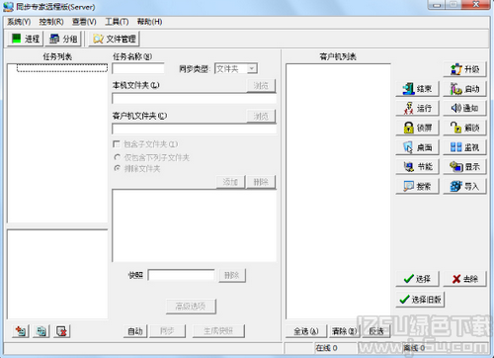The height and width of the screenshot is (358, 494).
Task: Click the 启动 start button
Action: click(x=464, y=89)
